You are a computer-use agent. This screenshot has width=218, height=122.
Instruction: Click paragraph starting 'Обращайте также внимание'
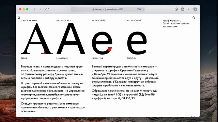125,95
